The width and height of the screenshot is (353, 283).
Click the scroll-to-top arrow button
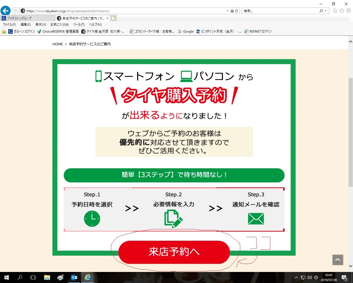tap(338, 260)
